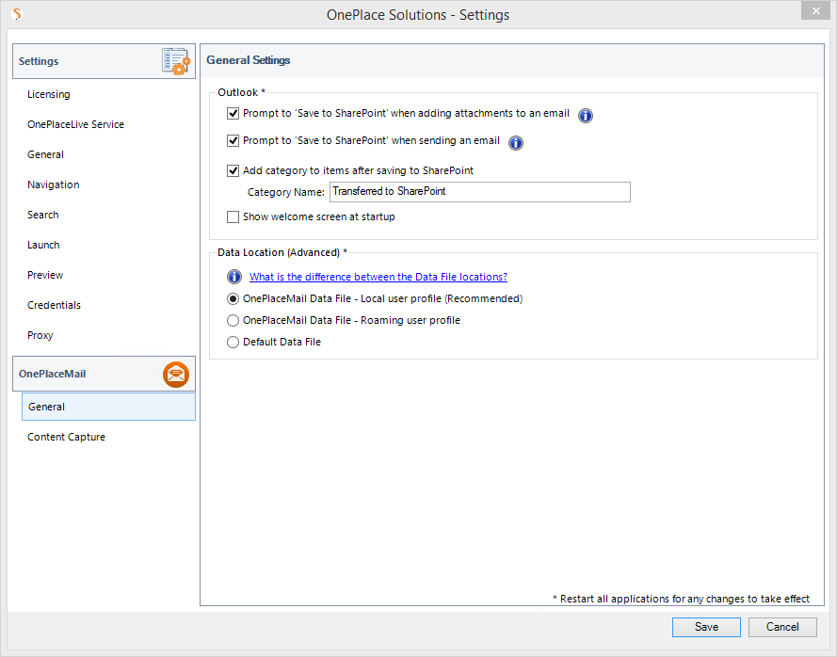
Task: Open General under the Settings section
Action: click(x=46, y=154)
